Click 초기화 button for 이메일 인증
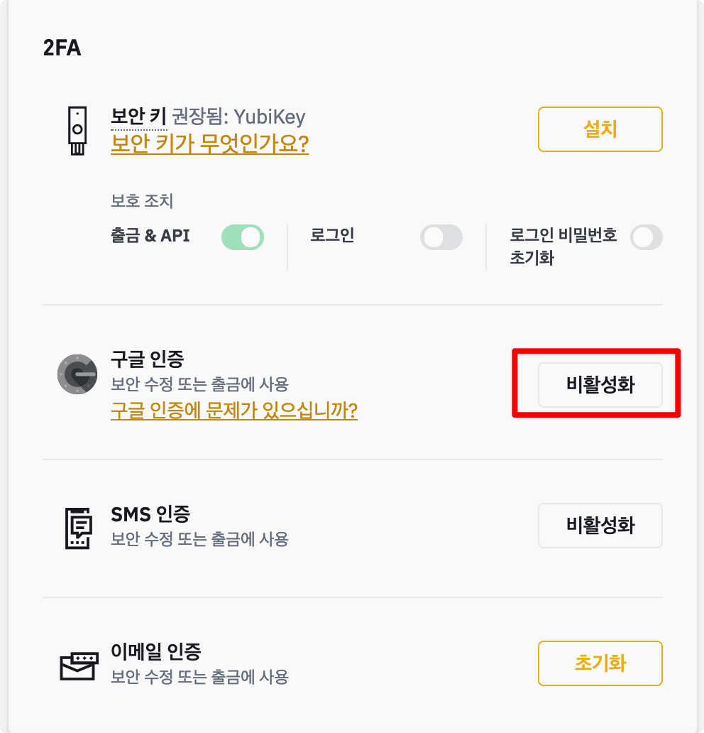Screen dimensions: 704x733 (600, 663)
